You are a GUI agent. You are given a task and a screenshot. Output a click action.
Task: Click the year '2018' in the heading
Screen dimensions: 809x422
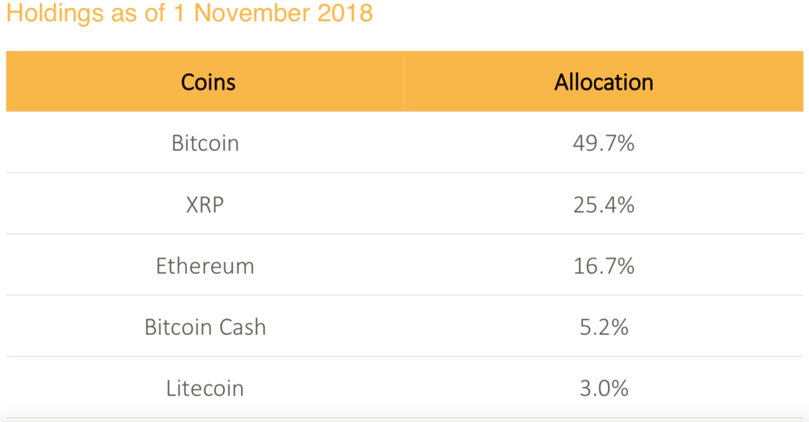pyautogui.click(x=345, y=13)
